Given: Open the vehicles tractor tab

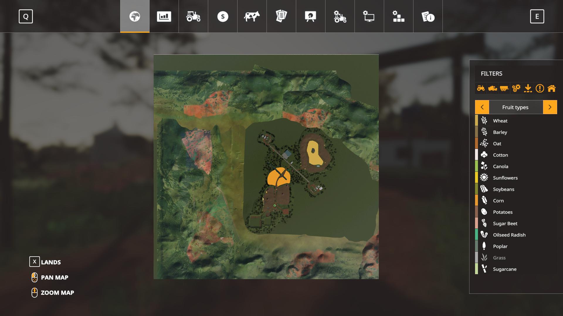Looking at the screenshot, I should pos(193,16).
